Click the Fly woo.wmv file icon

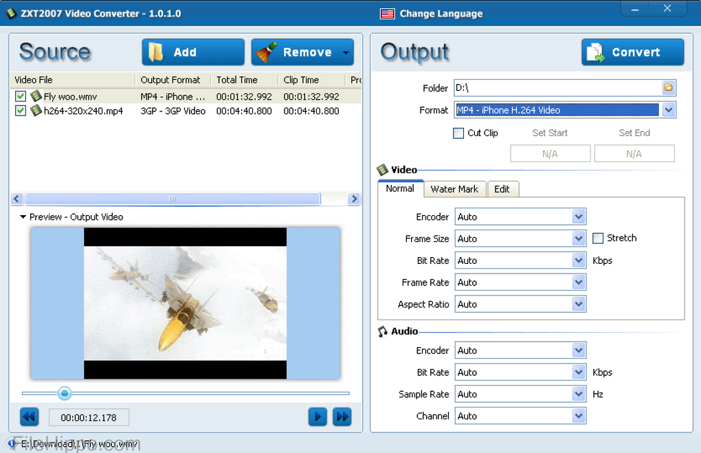[x=36, y=97]
